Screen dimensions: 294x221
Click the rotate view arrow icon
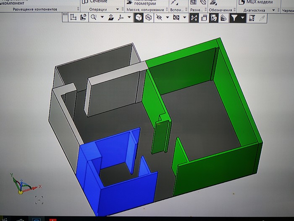111,18
